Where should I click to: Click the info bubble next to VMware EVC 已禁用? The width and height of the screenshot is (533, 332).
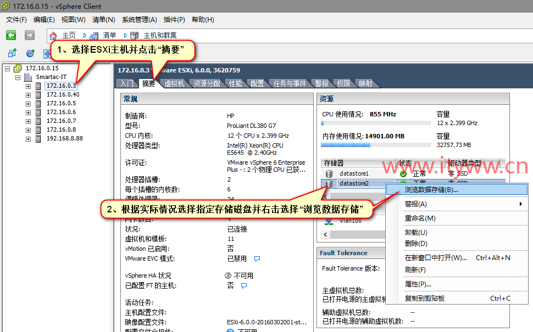(x=257, y=258)
